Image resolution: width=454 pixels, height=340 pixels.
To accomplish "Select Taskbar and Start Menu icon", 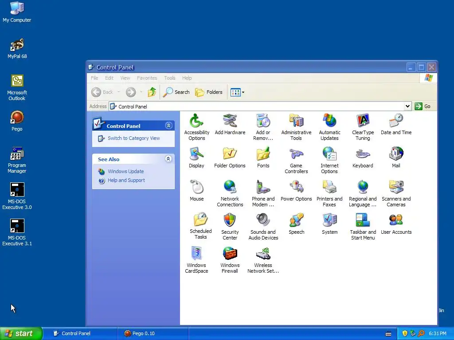I will pyautogui.click(x=363, y=220).
